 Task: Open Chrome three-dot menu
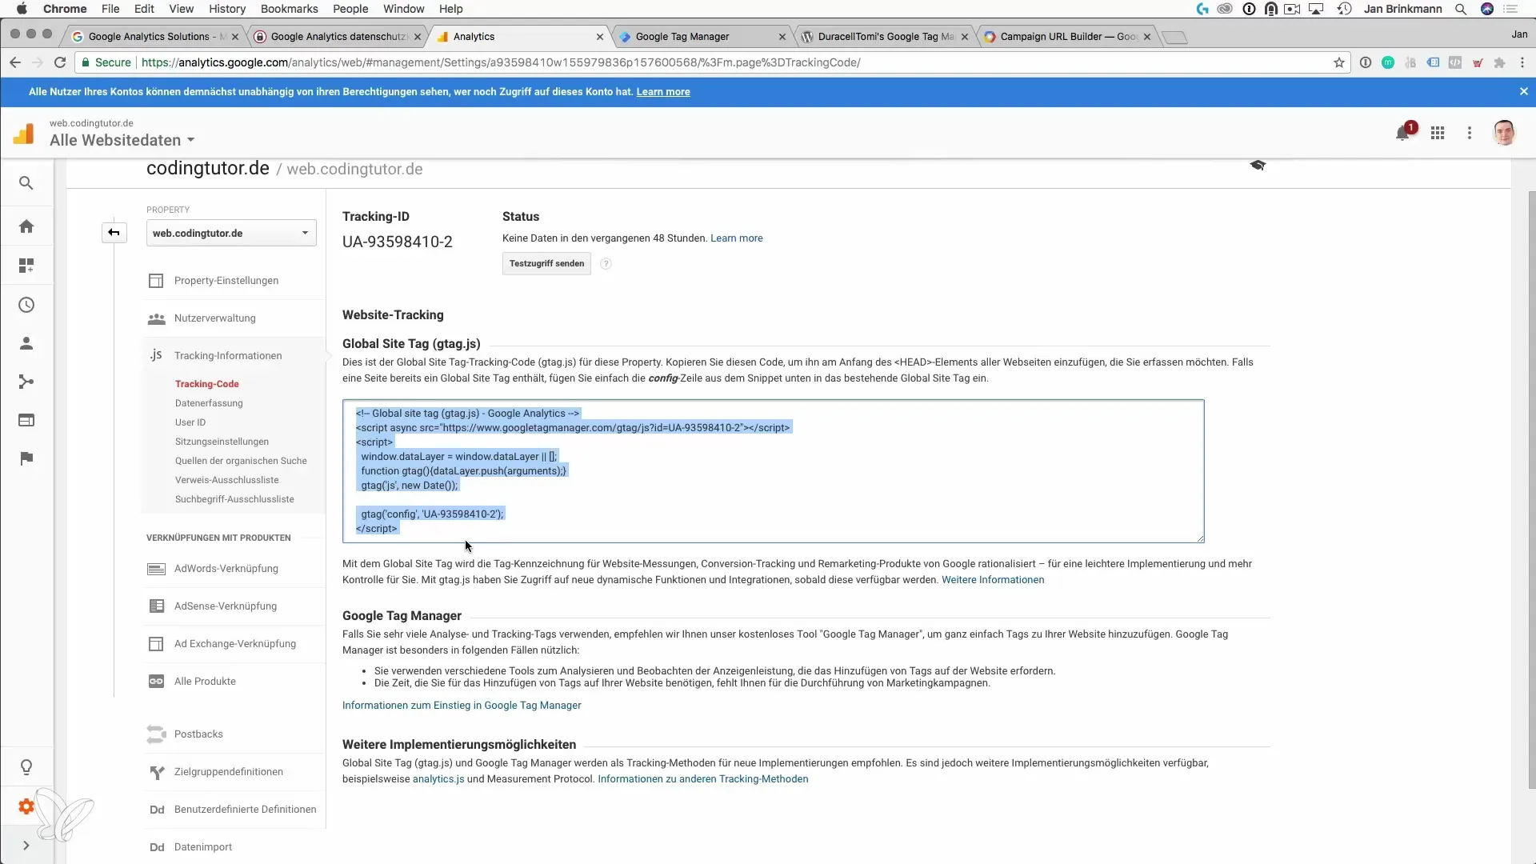coord(1522,62)
